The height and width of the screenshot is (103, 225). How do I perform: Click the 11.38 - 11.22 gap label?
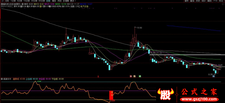pos(156,53)
